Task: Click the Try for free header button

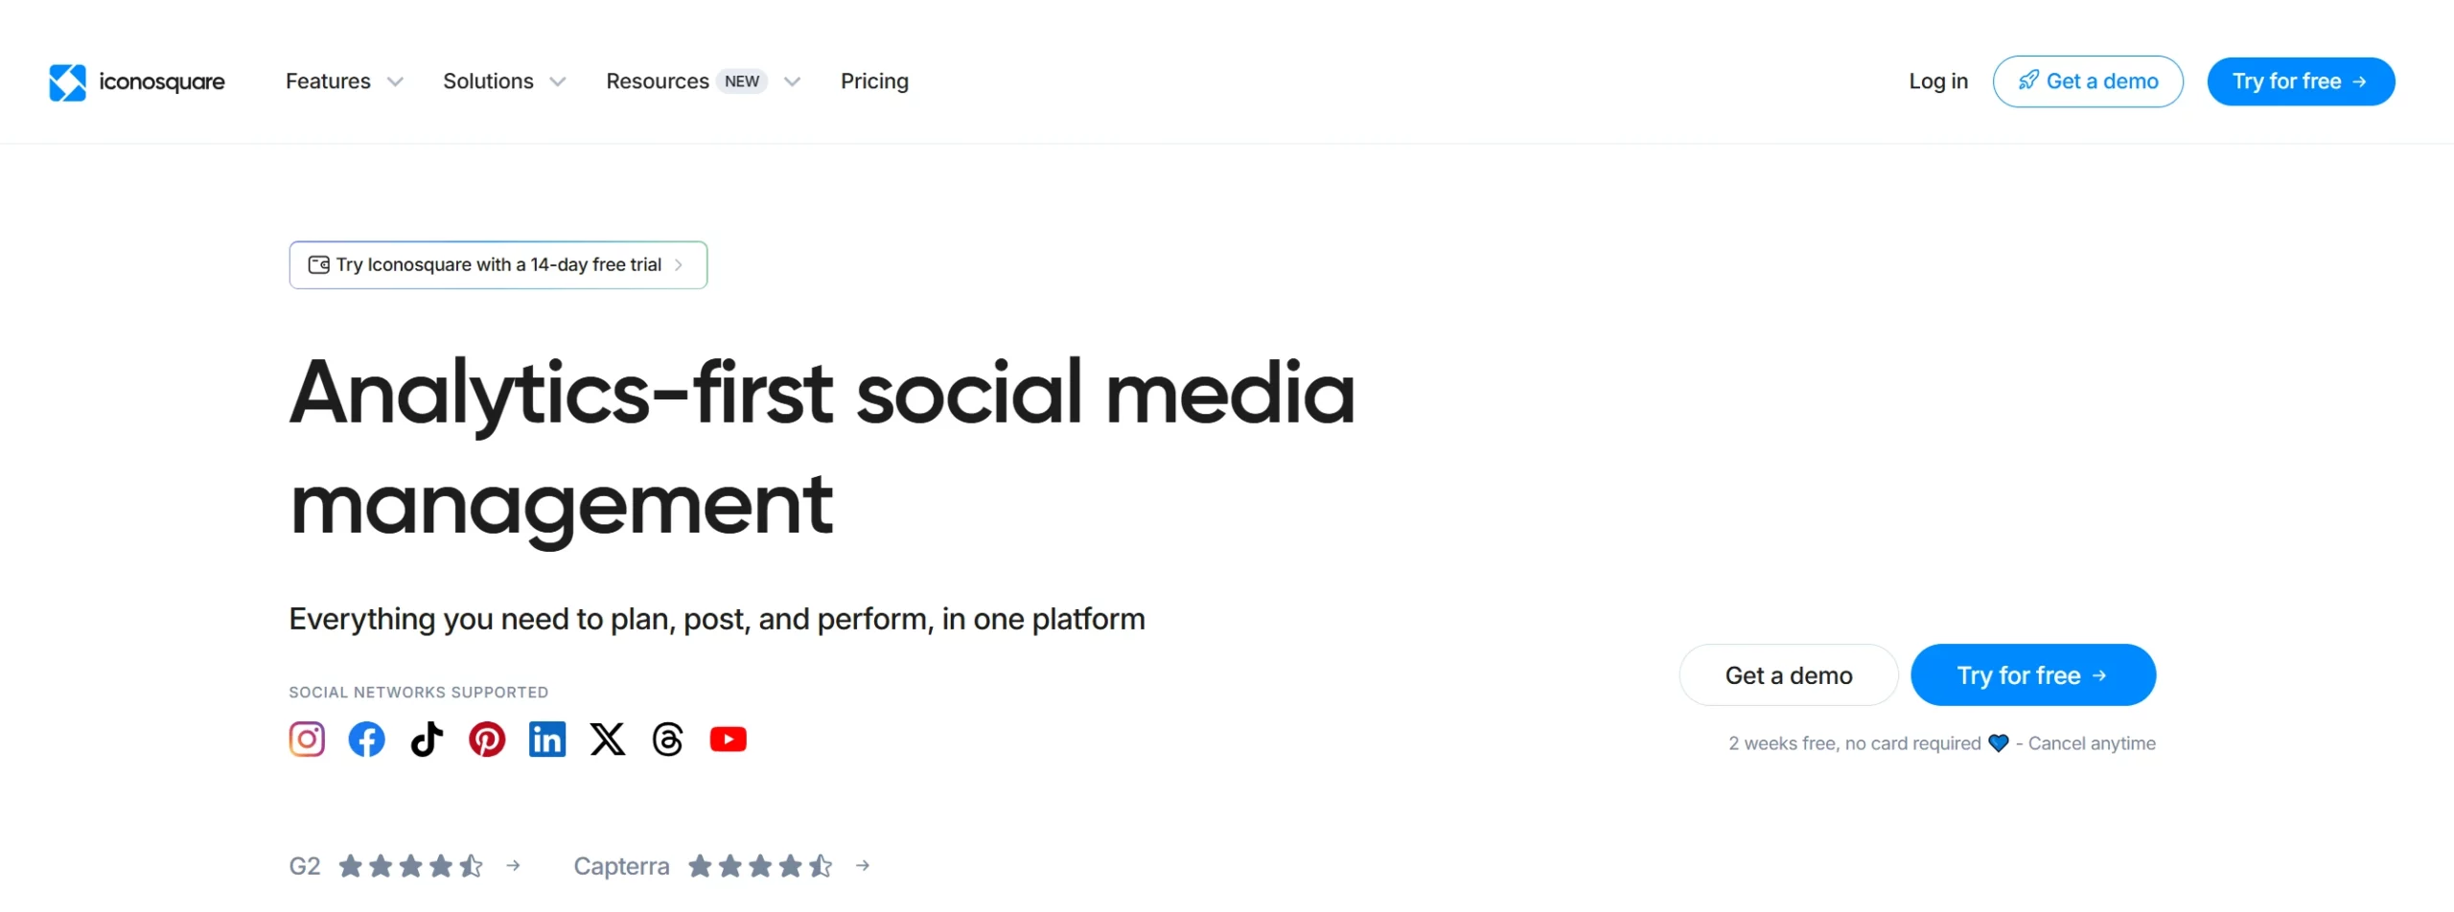Action: (2301, 81)
